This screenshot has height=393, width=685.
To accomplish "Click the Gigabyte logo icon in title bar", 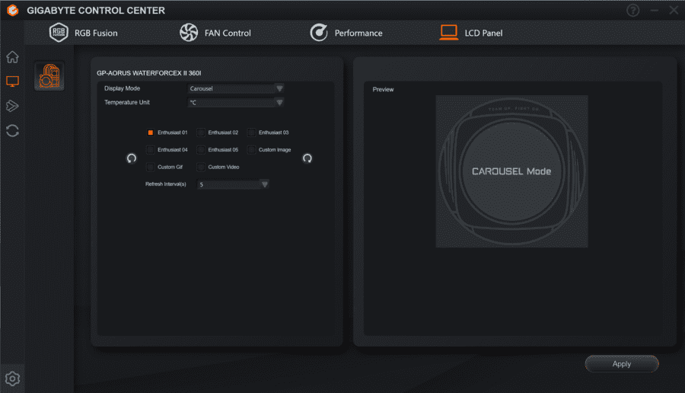I will pos(13,10).
